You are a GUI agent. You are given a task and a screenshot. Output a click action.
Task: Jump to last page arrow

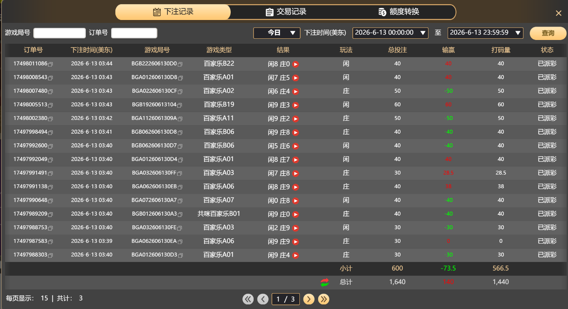click(324, 299)
